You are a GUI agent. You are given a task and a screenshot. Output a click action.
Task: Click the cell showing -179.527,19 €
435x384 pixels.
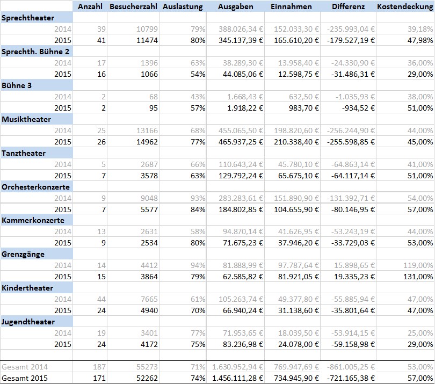348,40
